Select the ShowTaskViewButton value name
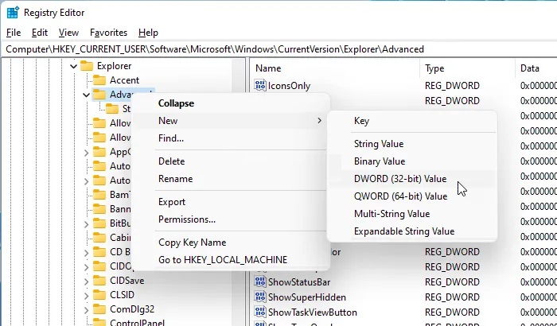 point(313,312)
